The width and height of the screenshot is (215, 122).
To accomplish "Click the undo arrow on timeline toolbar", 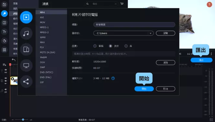I will point(14,60).
